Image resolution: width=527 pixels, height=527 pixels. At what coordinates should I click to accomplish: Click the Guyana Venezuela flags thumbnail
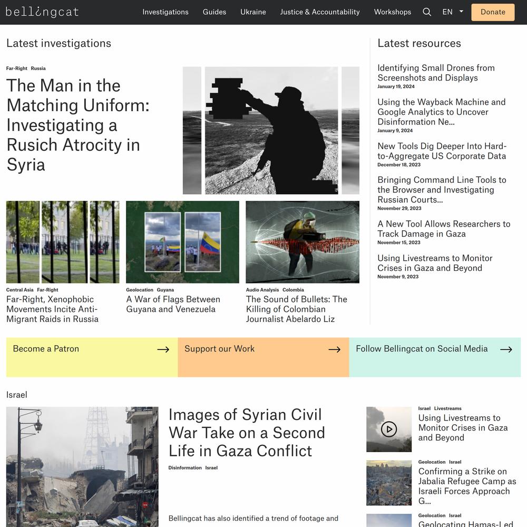pyautogui.click(x=182, y=242)
